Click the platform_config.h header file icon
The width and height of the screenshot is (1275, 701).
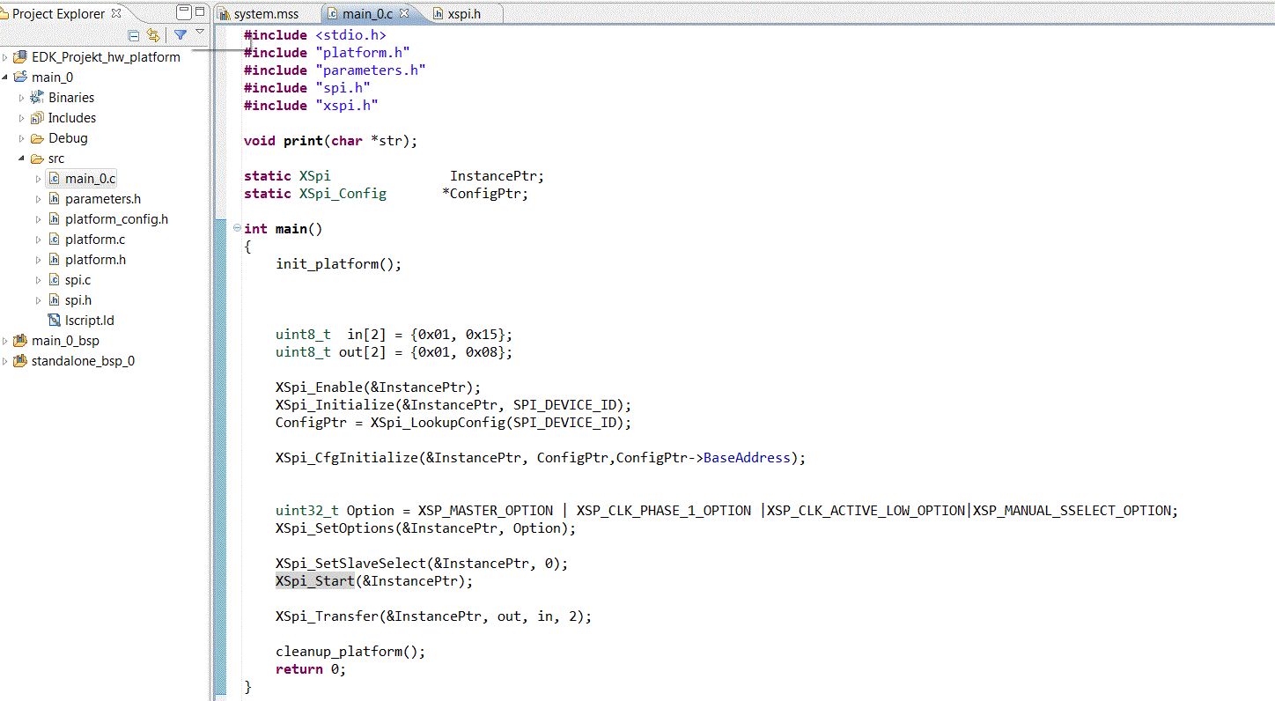click(54, 219)
